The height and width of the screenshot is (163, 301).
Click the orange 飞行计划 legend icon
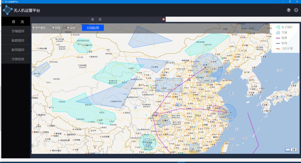click(x=278, y=48)
